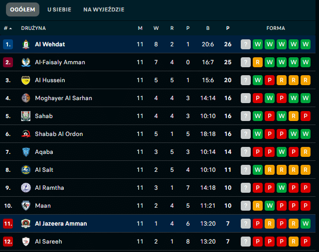Click the Al Sareeh team crest
The height and width of the screenshot is (252, 319).
[x=26, y=242]
